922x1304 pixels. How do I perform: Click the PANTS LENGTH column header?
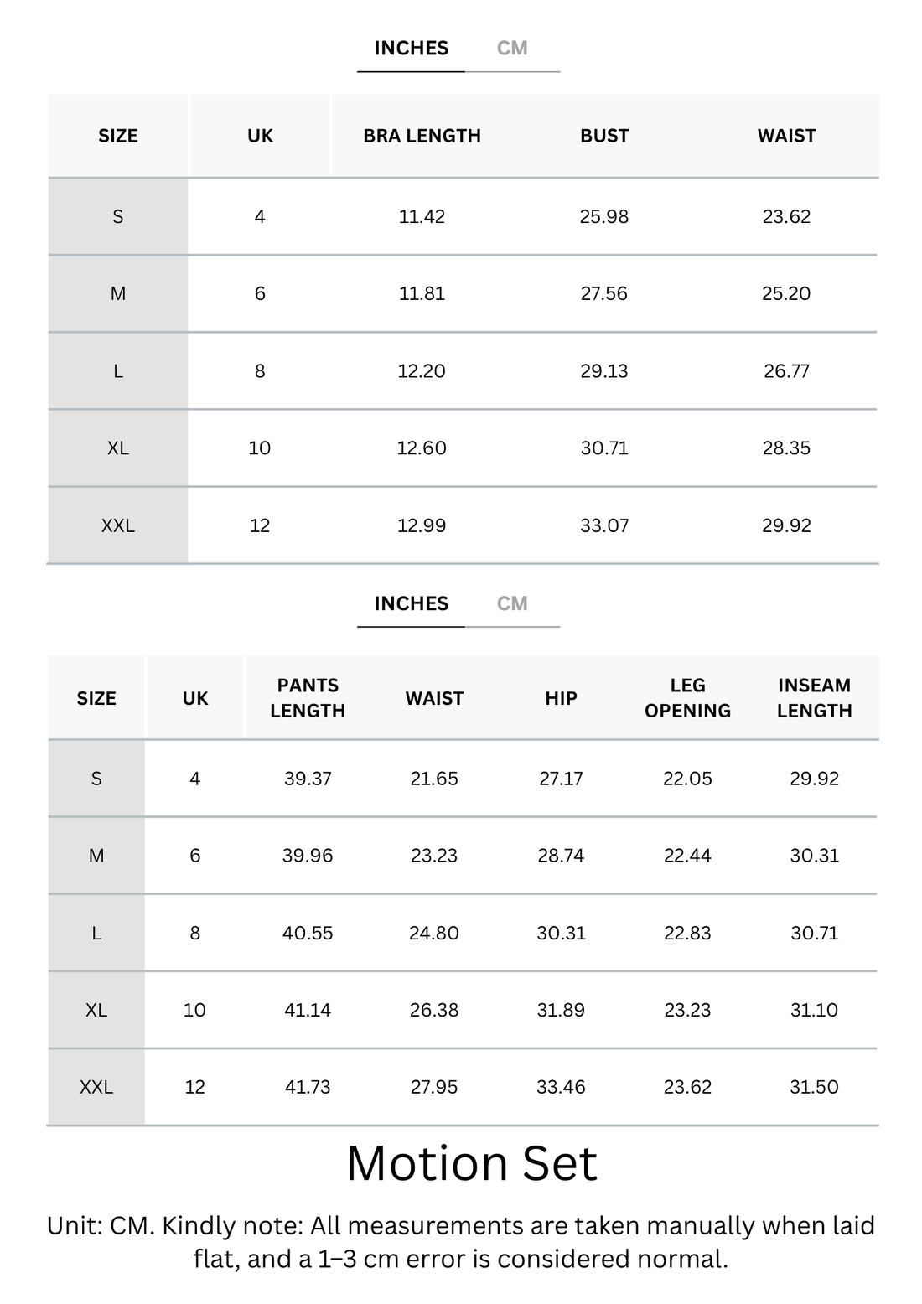click(308, 698)
